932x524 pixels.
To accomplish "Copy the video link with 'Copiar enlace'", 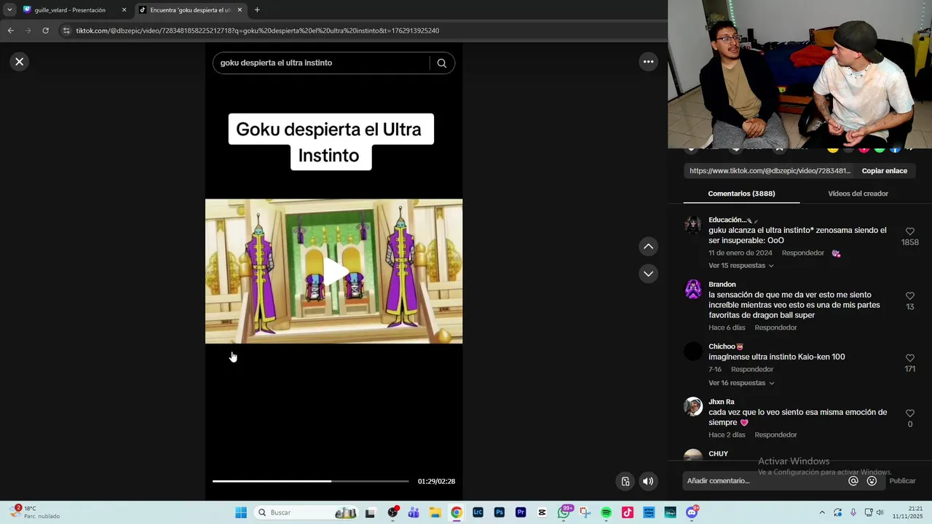I will pos(884,171).
